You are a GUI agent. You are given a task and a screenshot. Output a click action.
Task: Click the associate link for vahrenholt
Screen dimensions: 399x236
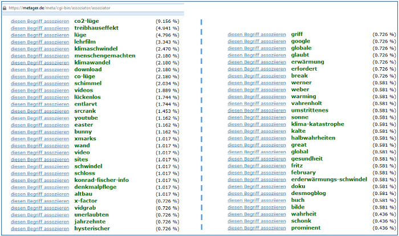tap(256, 104)
